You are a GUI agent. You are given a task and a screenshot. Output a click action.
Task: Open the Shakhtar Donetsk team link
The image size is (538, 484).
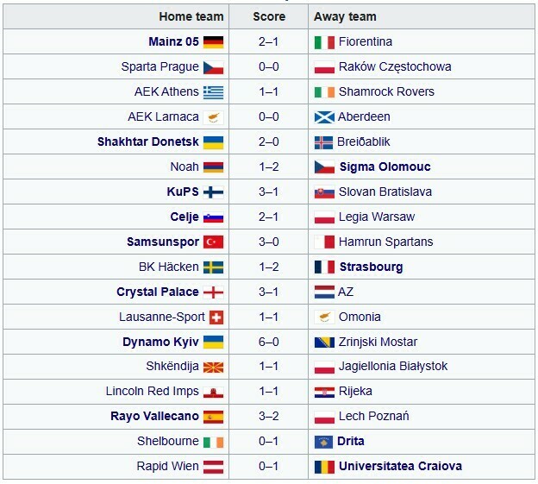click(147, 141)
